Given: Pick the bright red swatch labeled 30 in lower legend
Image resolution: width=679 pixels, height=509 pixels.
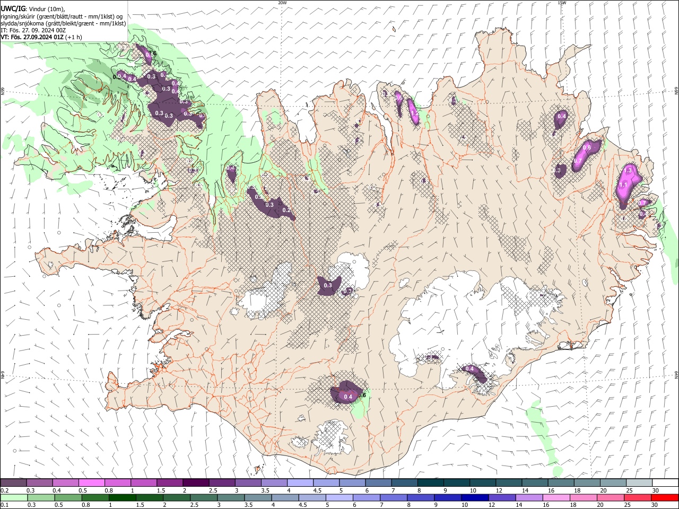Looking at the screenshot, I should [665, 497].
